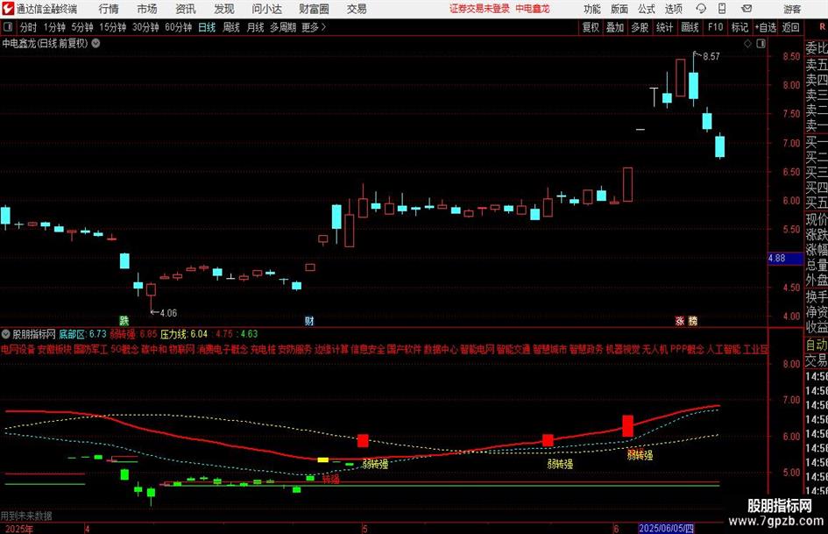Click the 跌 marker at chart bottom
Image resolution: width=828 pixels, height=534 pixels.
[124, 320]
